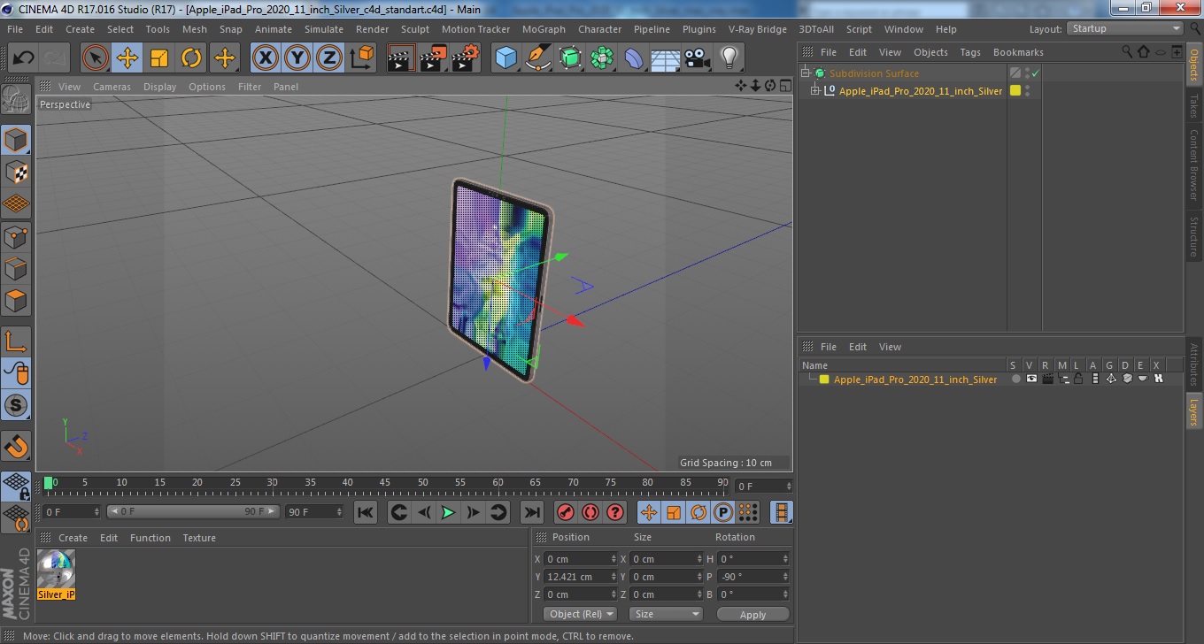
Task: Click the frame range slider bar
Action: (194, 511)
